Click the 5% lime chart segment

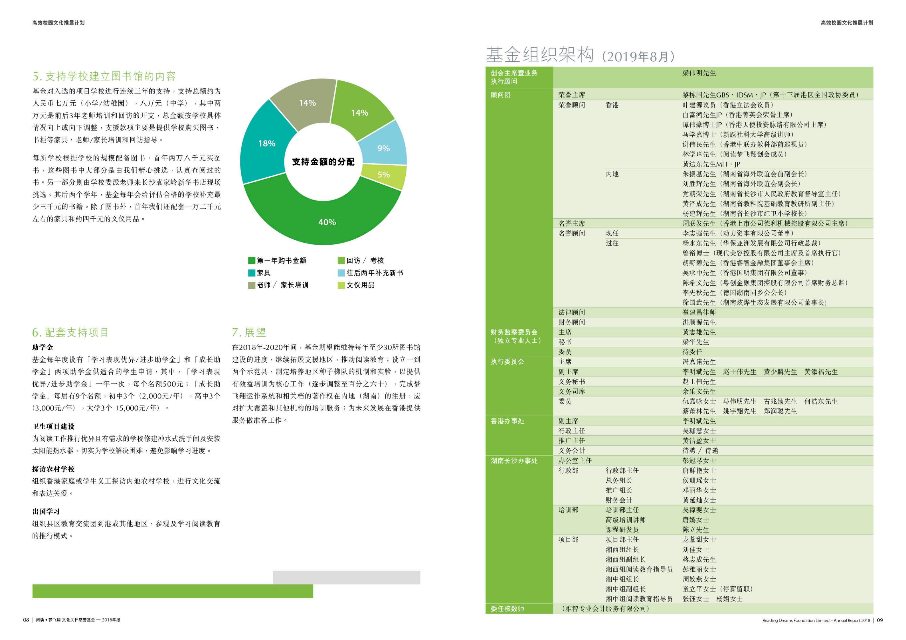(384, 175)
